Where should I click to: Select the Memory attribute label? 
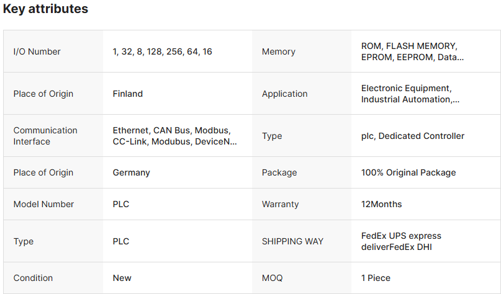(278, 51)
